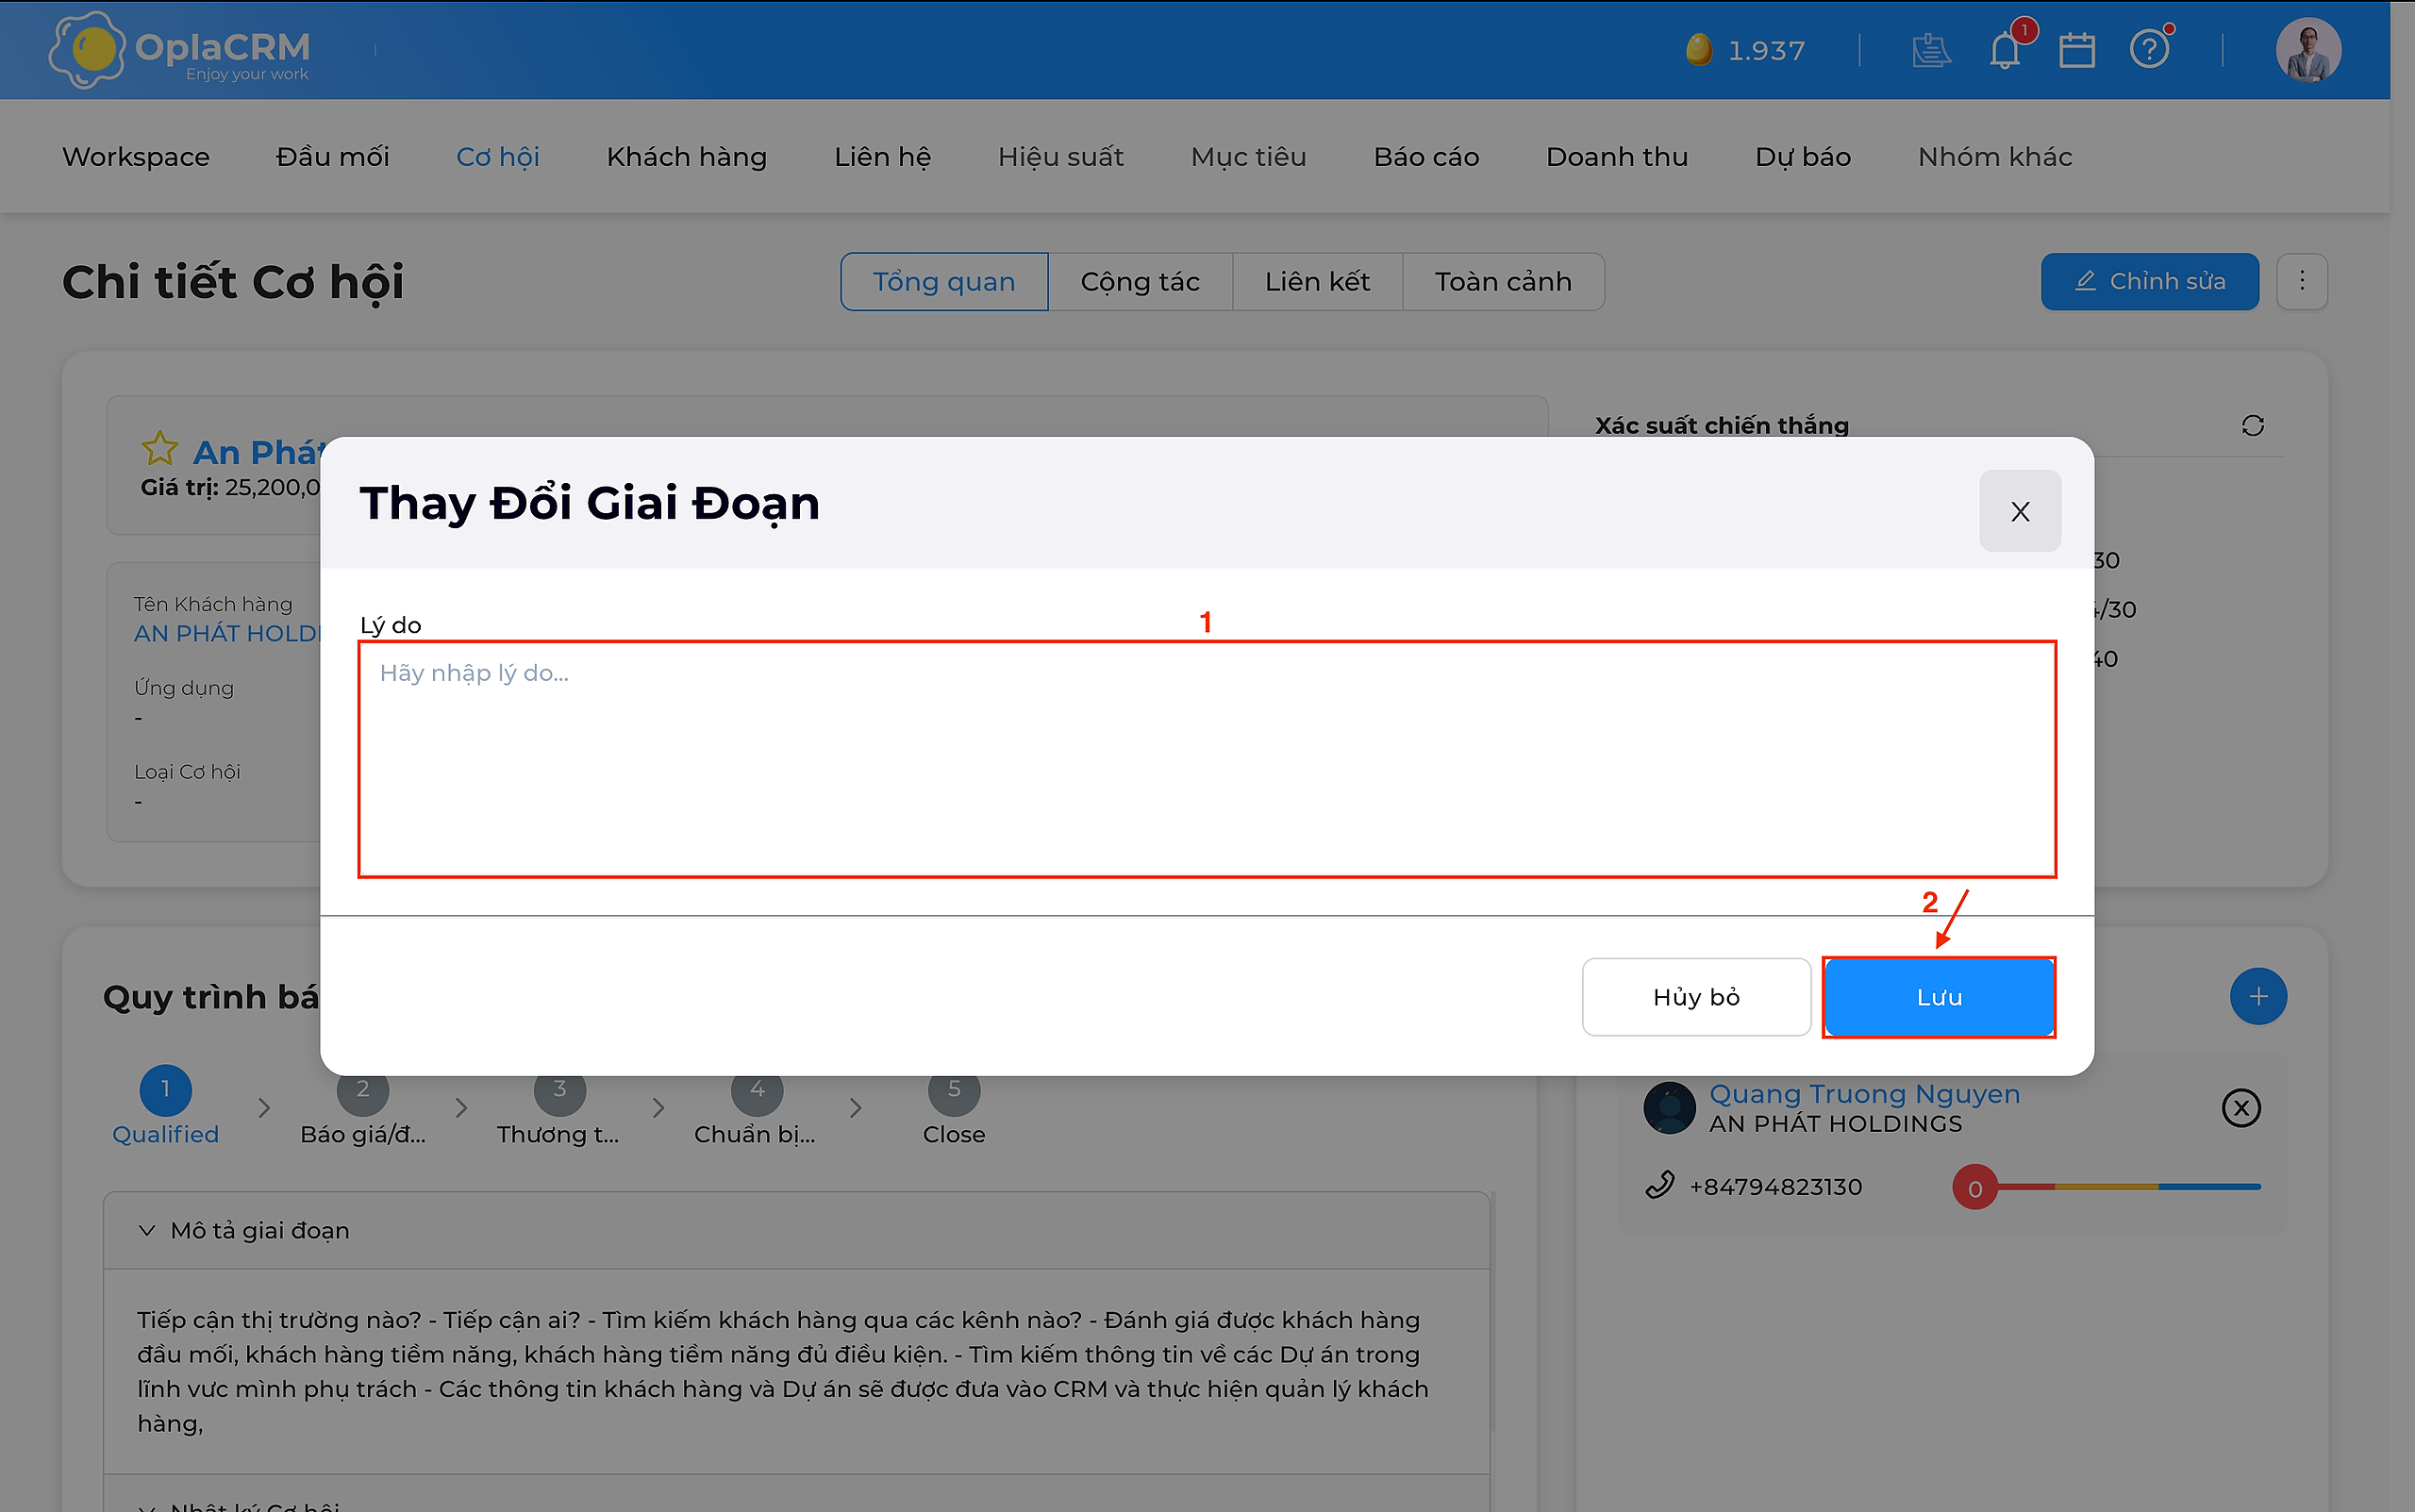This screenshot has height=1512, width=2415.
Task: Click the red 0 score slider handle
Action: (x=1975, y=1188)
